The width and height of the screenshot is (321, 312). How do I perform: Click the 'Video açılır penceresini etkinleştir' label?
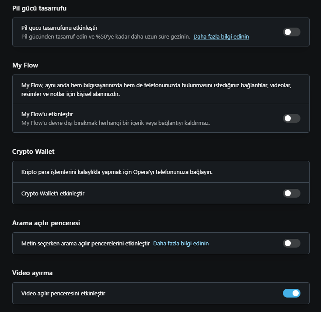coord(63,293)
